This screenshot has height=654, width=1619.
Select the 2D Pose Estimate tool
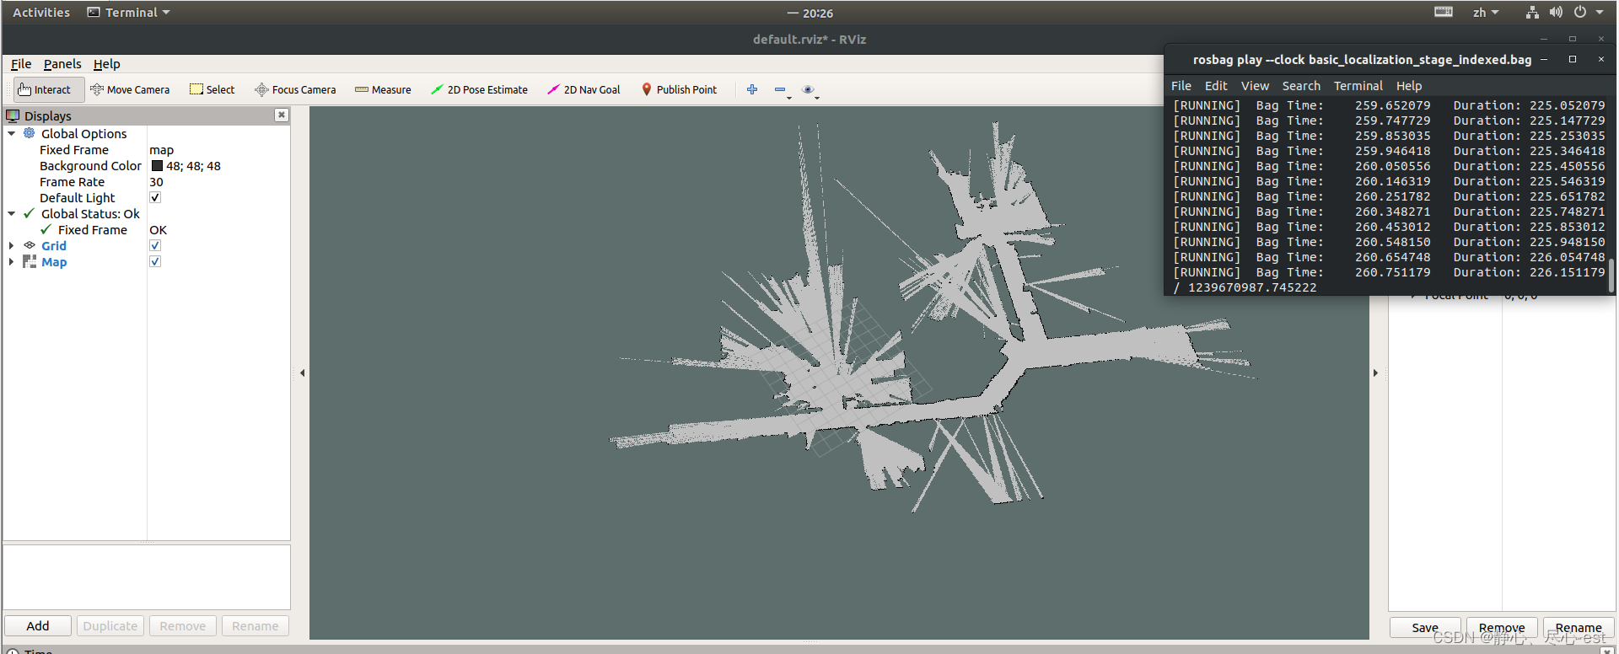[x=479, y=89]
